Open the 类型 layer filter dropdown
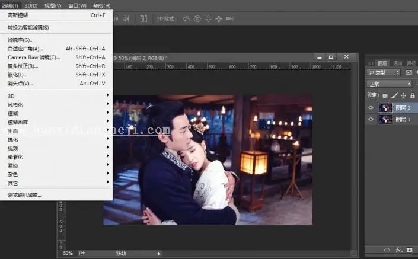The width and height of the screenshot is (418, 259). click(384, 72)
